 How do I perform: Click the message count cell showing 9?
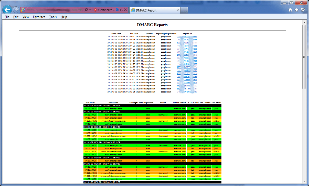pos(136,161)
